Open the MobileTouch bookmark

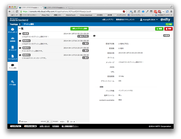[69, 15]
